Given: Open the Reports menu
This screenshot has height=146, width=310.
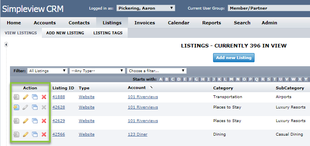Looking at the screenshot, I should (x=211, y=23).
